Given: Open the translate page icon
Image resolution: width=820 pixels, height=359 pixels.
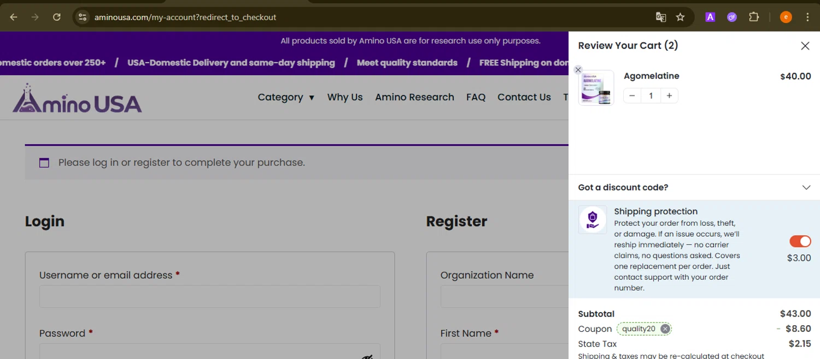Looking at the screenshot, I should [x=661, y=17].
